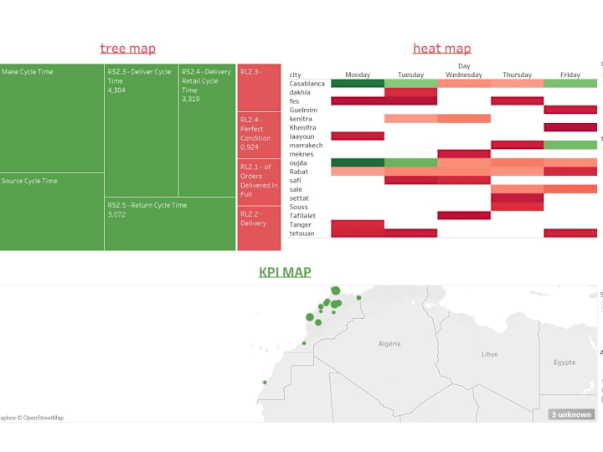
Task: Click the dakhla Tuesday heat map cell
Action: tap(410, 92)
